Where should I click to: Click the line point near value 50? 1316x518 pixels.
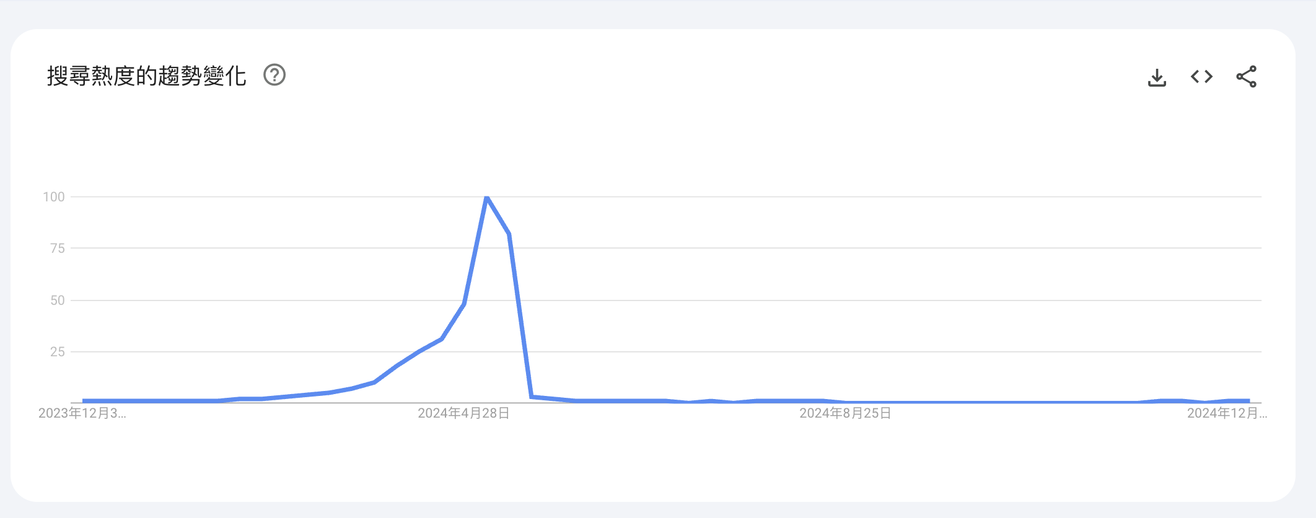click(464, 304)
